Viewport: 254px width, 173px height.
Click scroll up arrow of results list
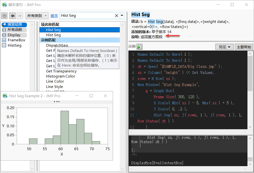122,25
